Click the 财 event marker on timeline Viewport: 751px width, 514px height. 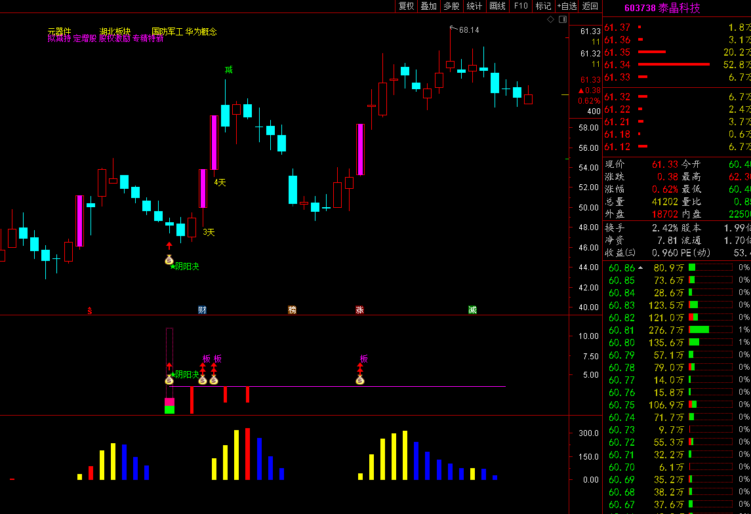click(x=202, y=310)
